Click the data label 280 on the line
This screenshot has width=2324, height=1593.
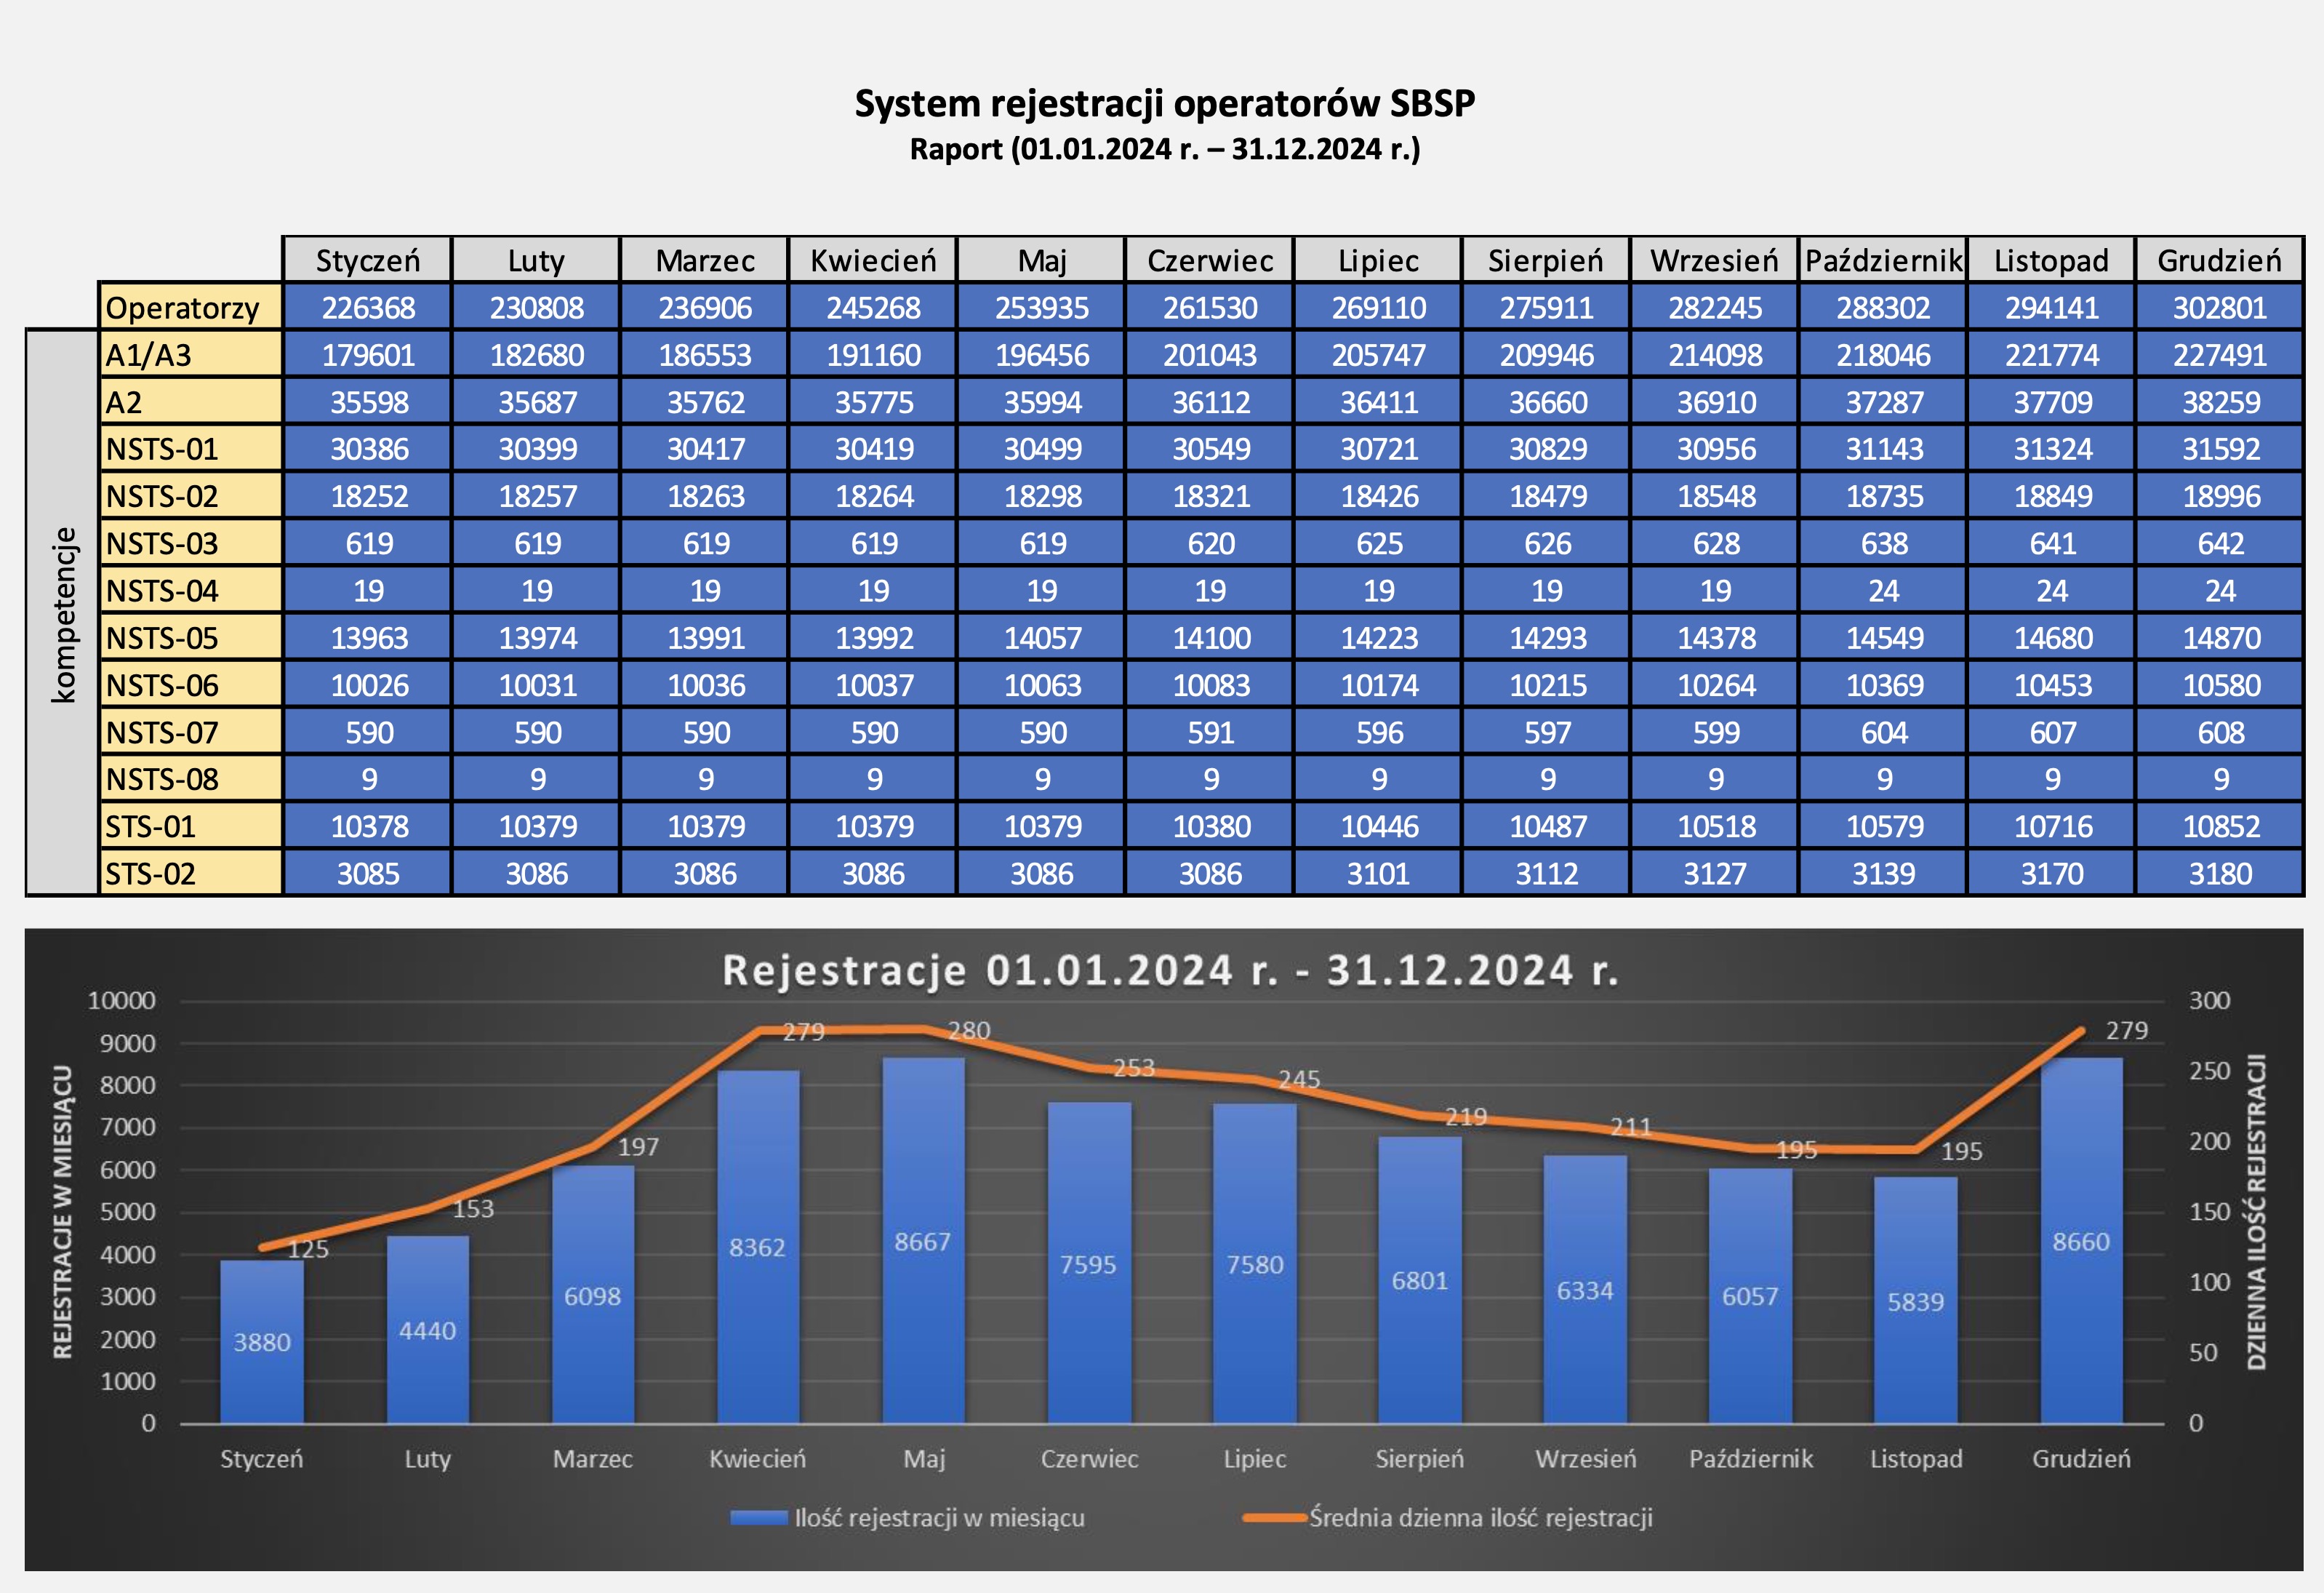968,1031
